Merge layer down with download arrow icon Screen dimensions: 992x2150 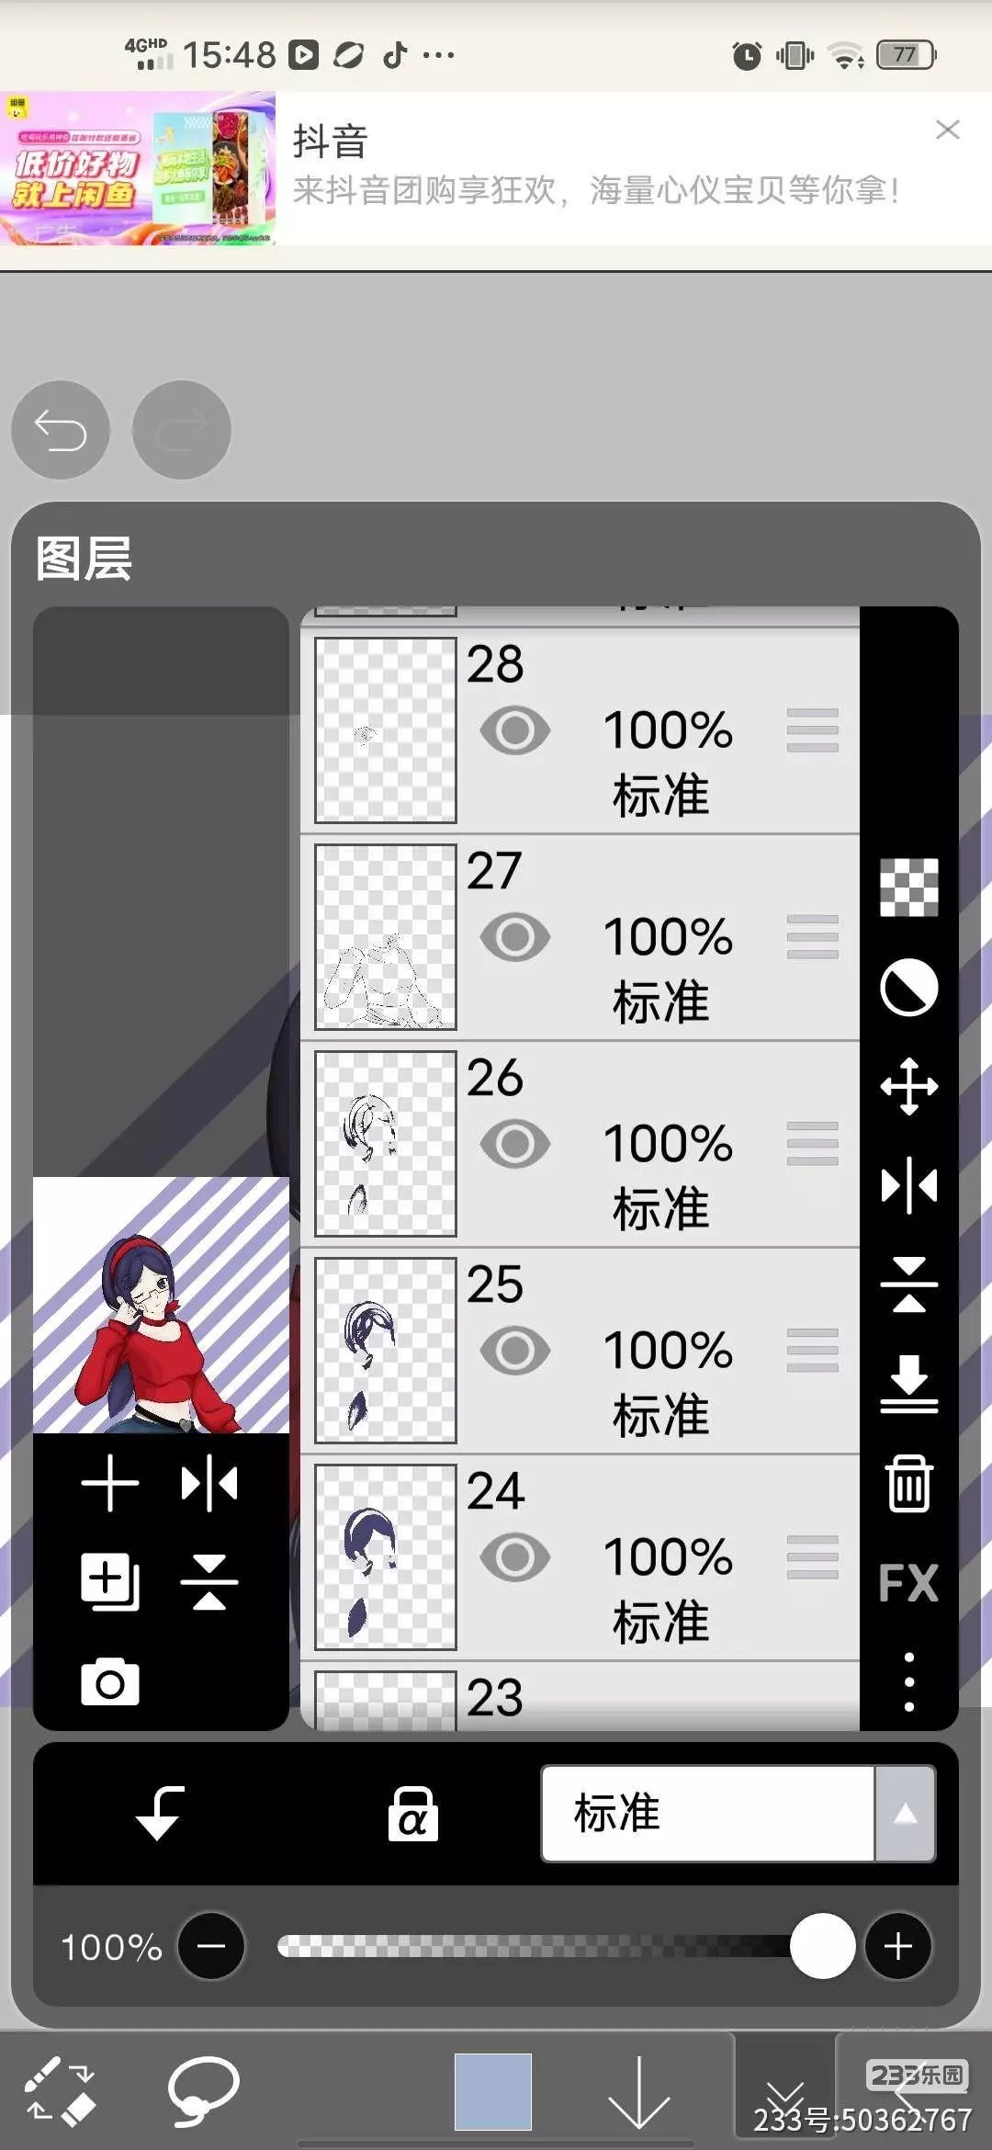pos(908,1384)
